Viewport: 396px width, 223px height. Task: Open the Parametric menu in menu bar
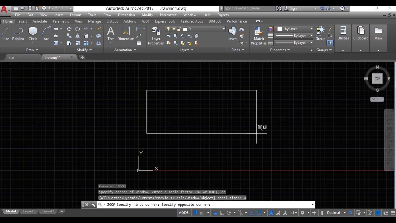(168, 15)
